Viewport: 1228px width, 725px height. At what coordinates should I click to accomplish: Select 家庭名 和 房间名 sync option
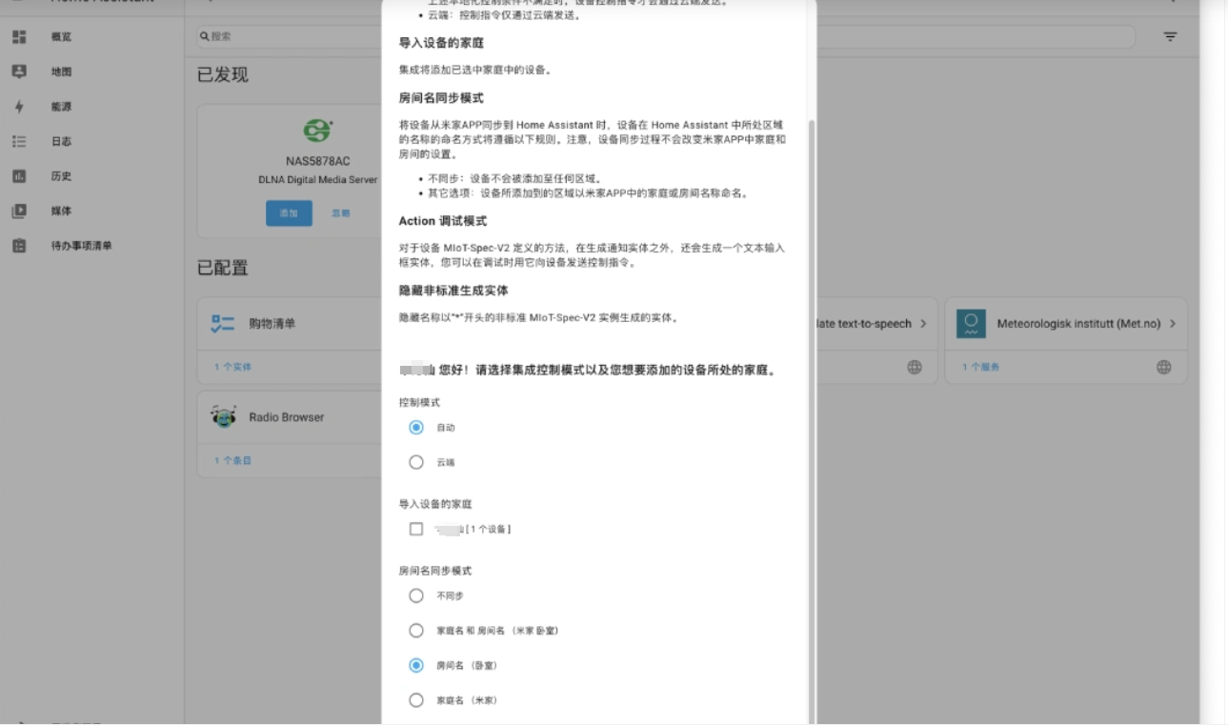coord(416,631)
